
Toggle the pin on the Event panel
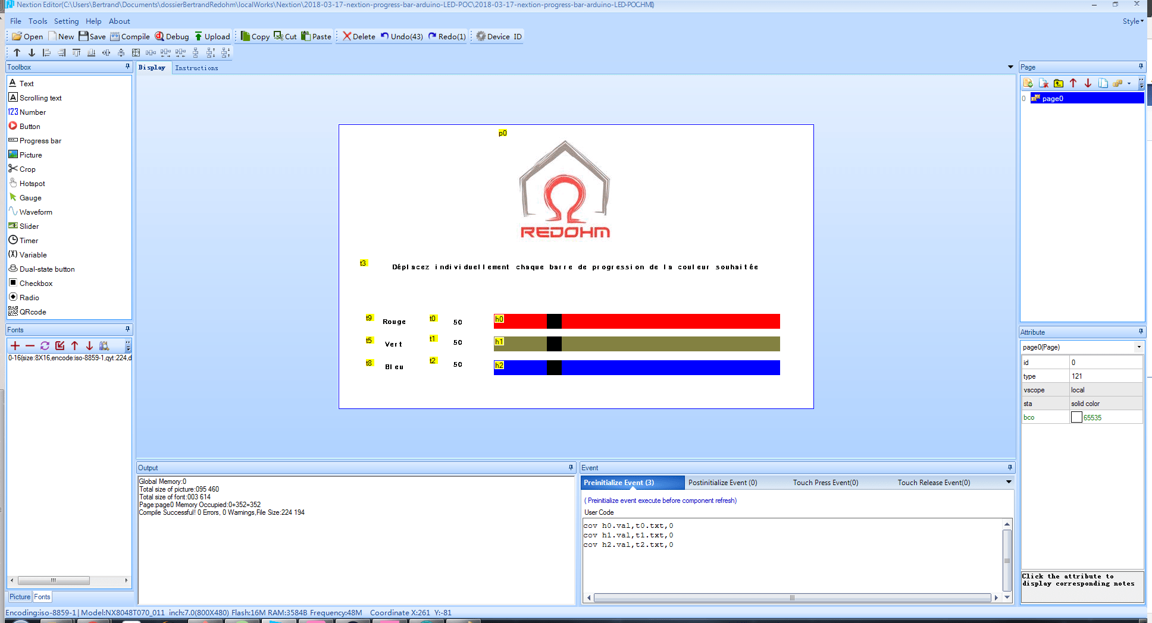coord(1010,467)
